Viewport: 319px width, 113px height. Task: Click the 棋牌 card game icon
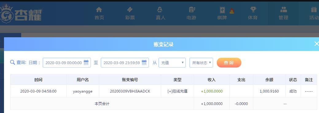tap(222, 10)
